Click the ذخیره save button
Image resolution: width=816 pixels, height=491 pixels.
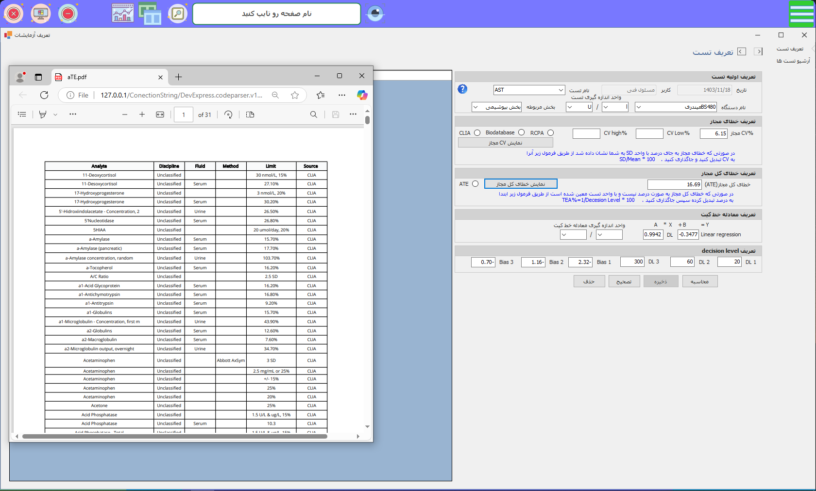[661, 281]
